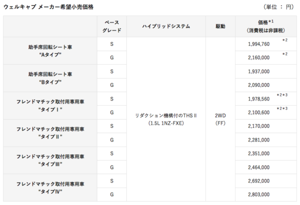Click the price 2,464,000

click(258, 167)
